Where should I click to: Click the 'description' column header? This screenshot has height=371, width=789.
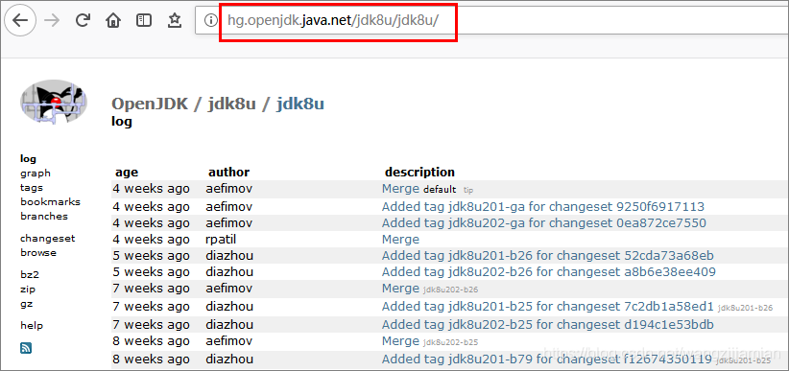(x=419, y=172)
